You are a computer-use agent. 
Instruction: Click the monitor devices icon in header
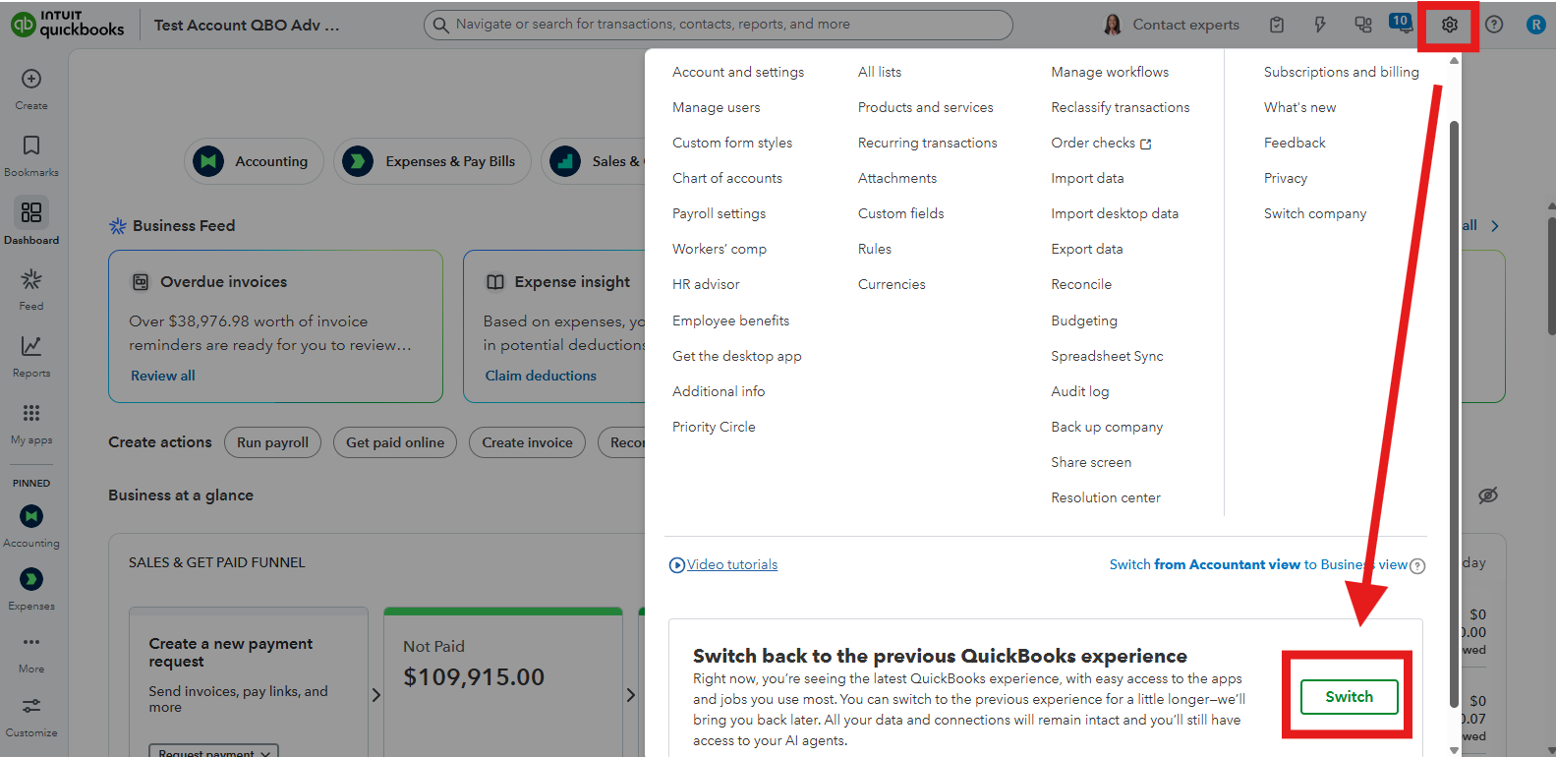pos(1363,25)
